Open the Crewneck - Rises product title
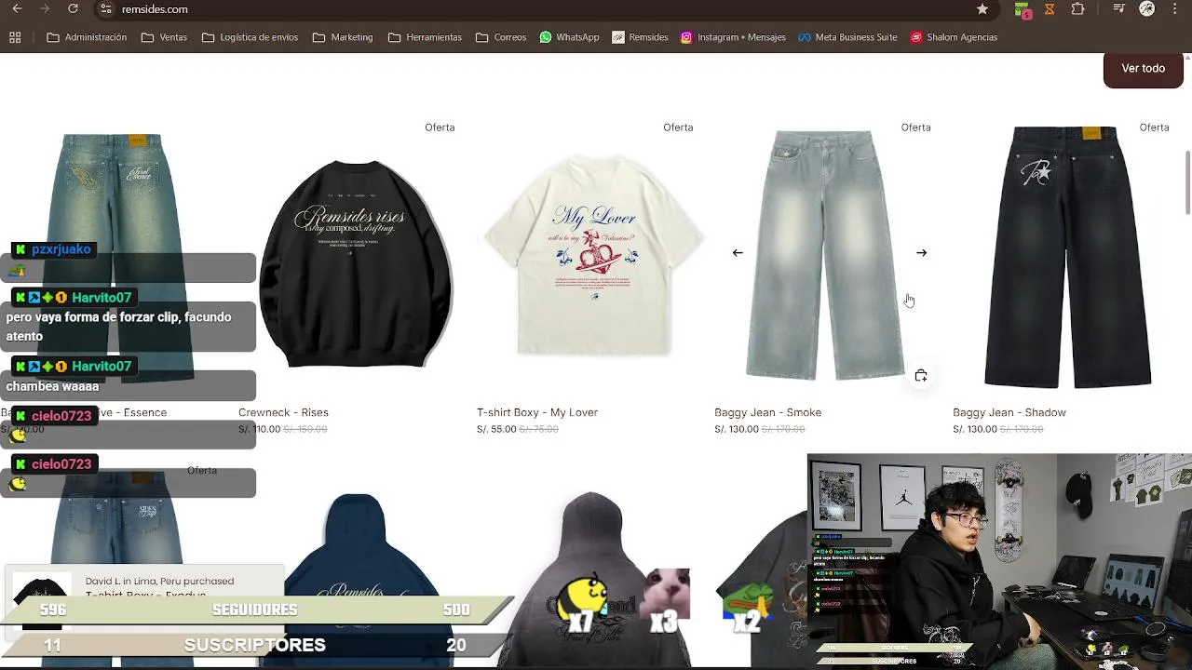This screenshot has width=1192, height=670. (x=283, y=412)
